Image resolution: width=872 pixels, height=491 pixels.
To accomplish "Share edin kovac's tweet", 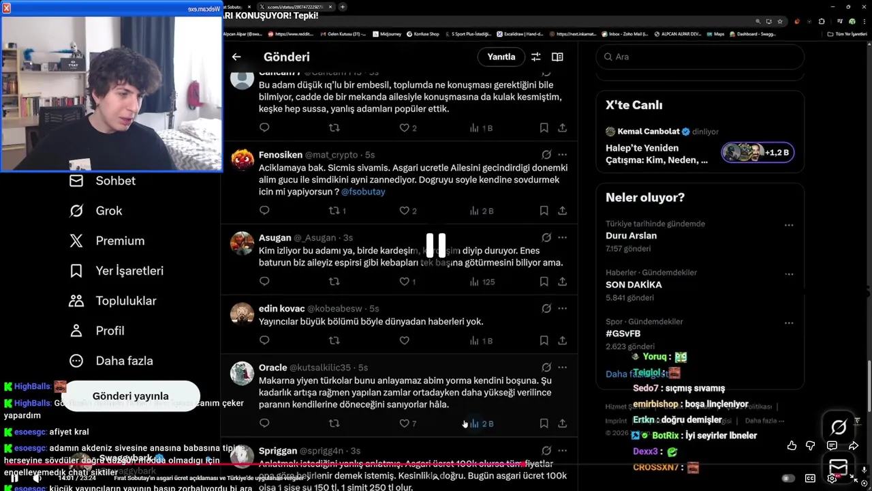I will point(562,340).
